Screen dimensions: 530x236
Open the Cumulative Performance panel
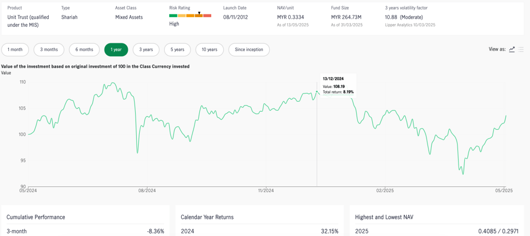(36, 217)
